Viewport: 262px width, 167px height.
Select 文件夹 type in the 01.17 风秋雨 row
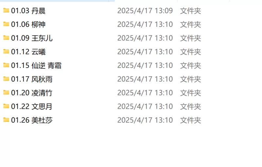click(191, 79)
